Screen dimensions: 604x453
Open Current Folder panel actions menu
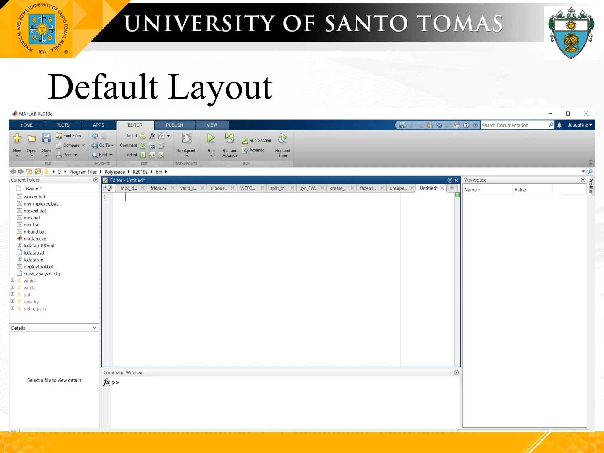point(96,180)
